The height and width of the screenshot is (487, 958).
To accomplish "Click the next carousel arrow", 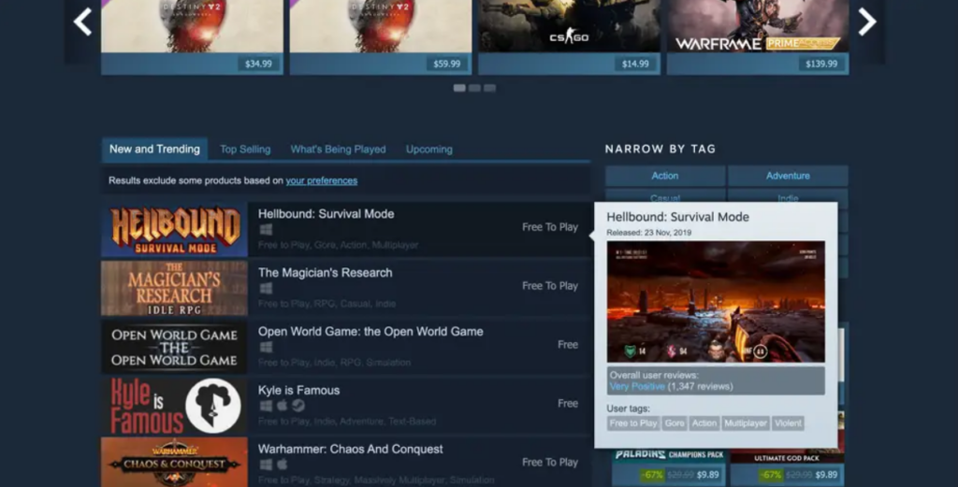I will click(866, 22).
